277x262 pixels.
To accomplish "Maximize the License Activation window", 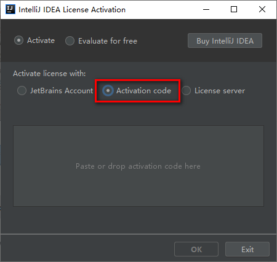I will [234, 9].
